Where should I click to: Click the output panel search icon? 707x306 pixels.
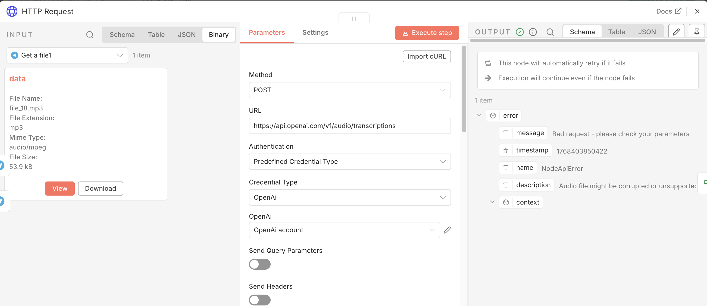[550, 32]
